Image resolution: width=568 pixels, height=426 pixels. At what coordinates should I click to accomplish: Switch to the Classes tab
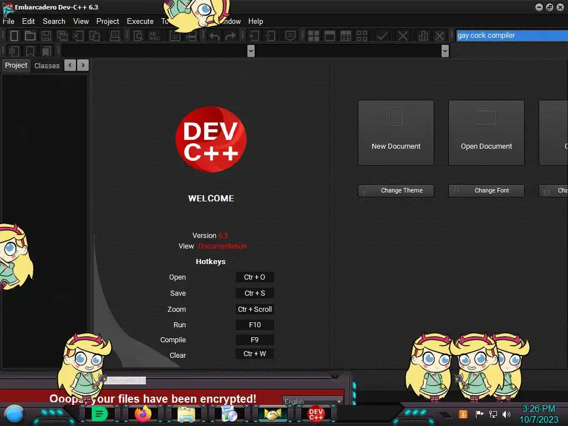click(47, 66)
